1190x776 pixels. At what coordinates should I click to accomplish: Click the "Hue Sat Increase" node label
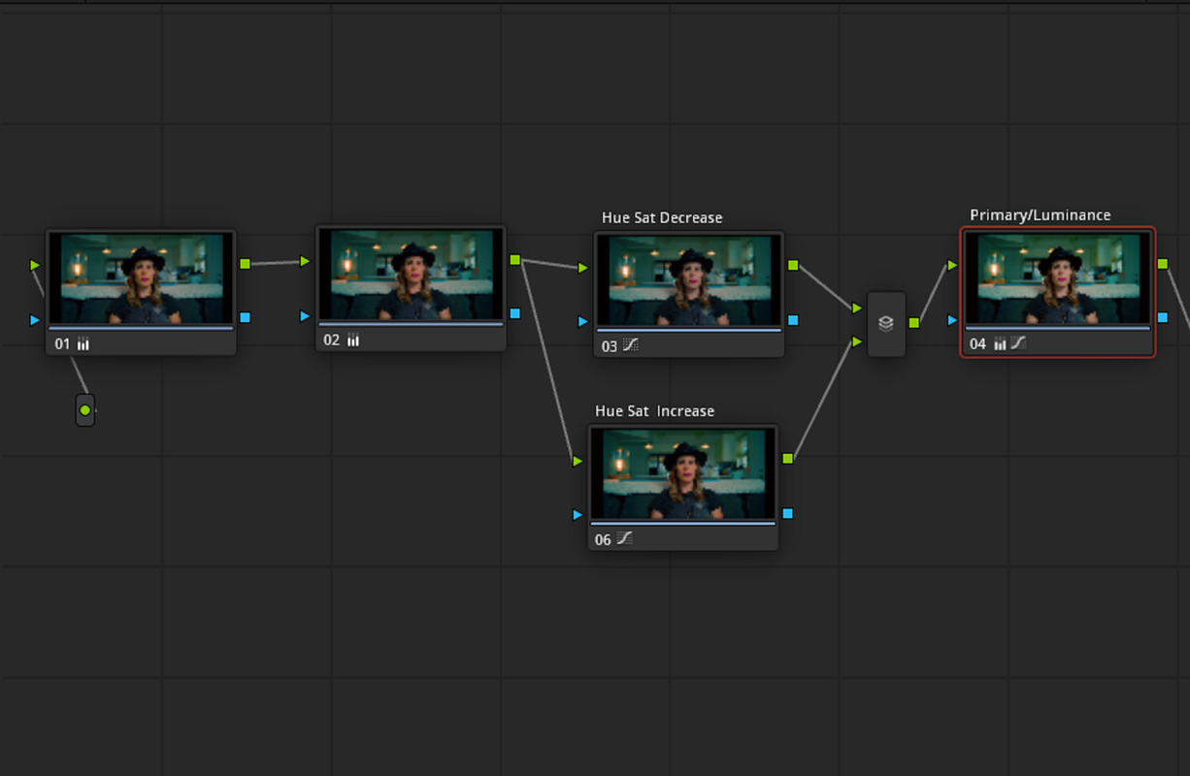(x=654, y=411)
